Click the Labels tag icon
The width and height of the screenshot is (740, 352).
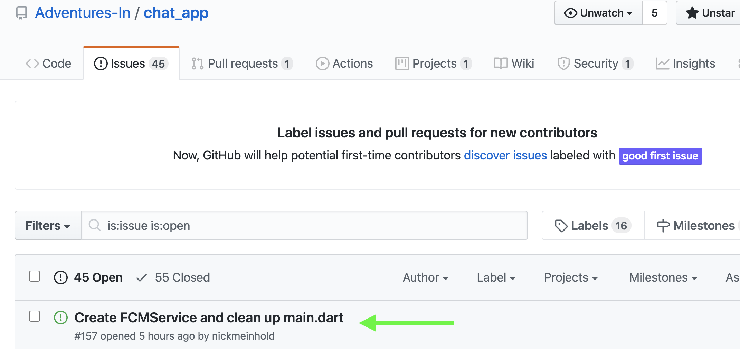(x=561, y=226)
